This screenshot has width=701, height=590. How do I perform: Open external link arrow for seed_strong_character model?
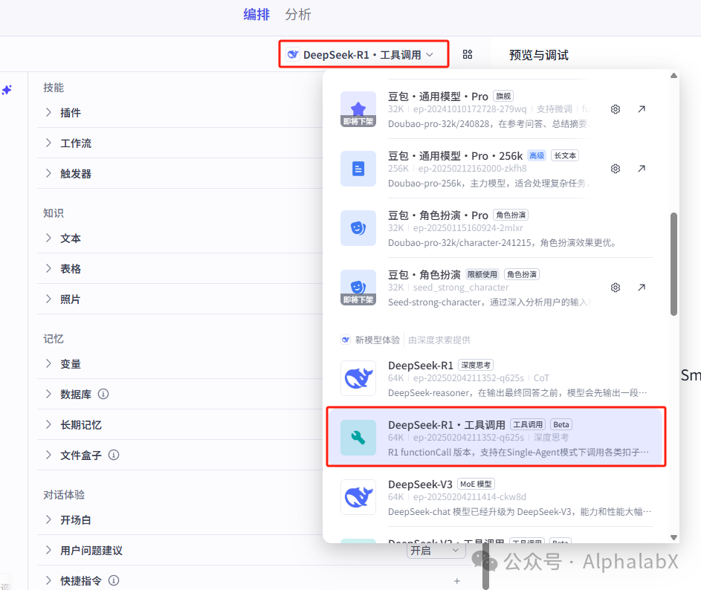tap(642, 288)
